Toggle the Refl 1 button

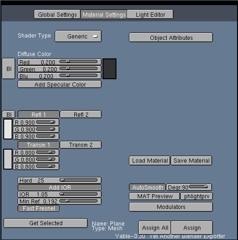coord(39,114)
